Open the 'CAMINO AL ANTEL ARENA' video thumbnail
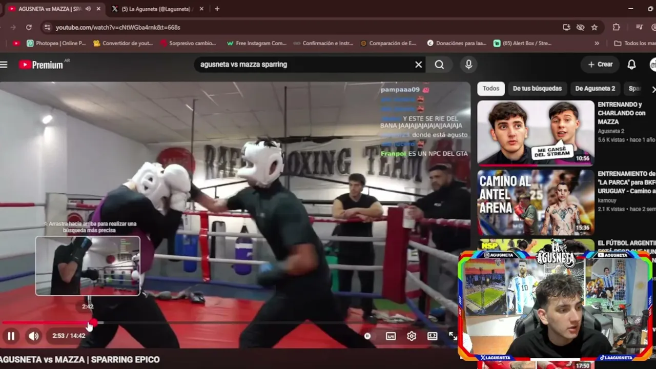This screenshot has width=656, height=369. tap(536, 203)
